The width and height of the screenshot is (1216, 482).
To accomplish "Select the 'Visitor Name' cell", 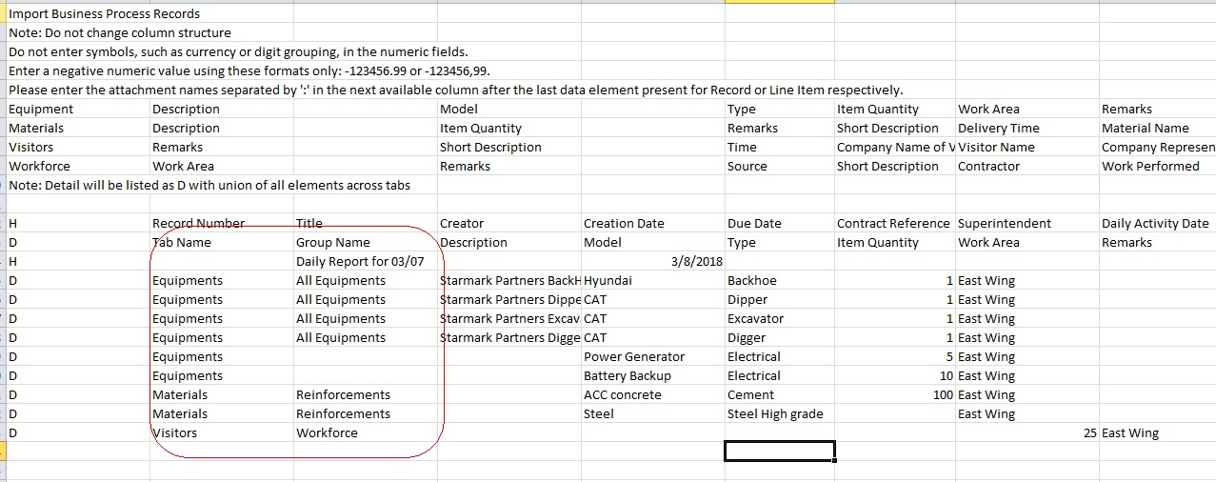I will 1027,147.
